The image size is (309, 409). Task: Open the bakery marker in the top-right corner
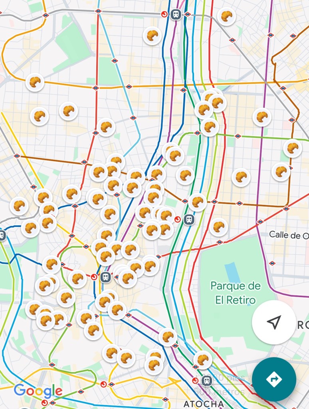point(226,16)
